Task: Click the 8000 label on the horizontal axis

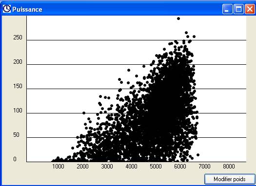Action: point(229,167)
